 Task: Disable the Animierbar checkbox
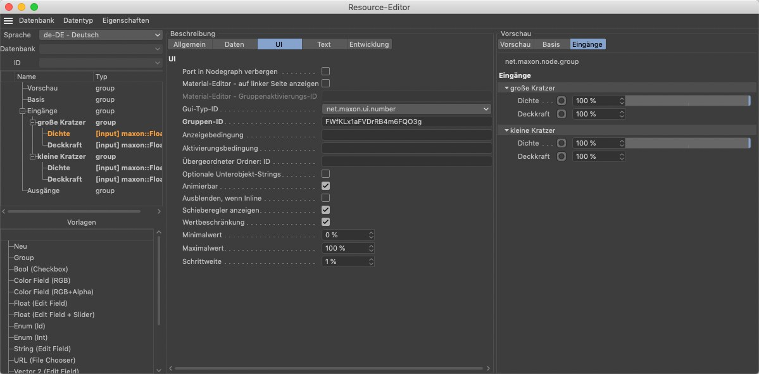point(326,186)
